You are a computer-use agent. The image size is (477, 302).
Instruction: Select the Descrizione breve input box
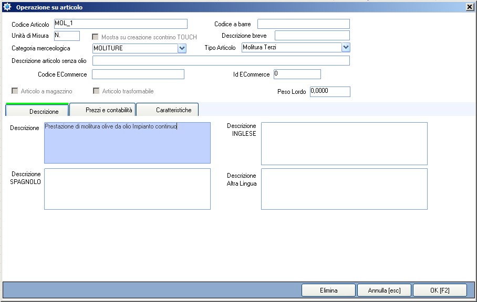click(312, 36)
